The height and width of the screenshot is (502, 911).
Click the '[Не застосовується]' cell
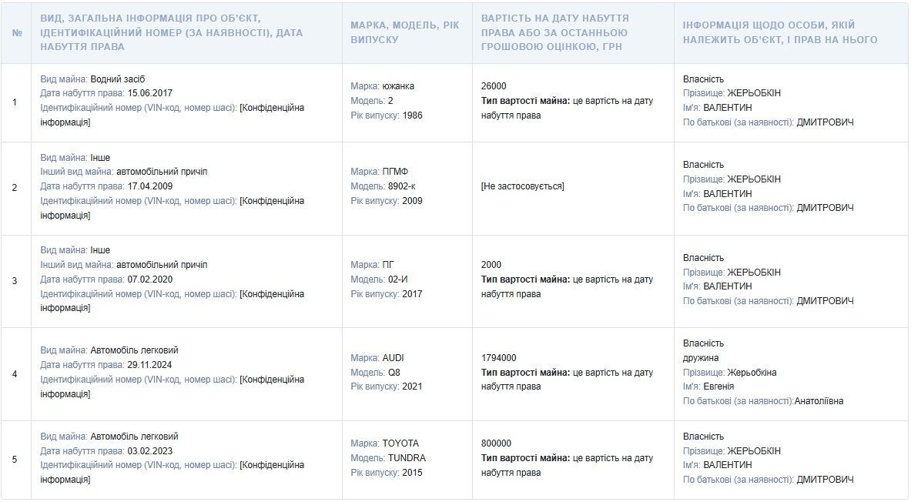pyautogui.click(x=522, y=186)
